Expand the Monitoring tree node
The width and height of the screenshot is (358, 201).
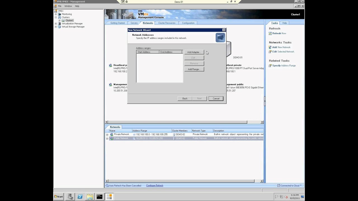pyautogui.click(x=56, y=14)
